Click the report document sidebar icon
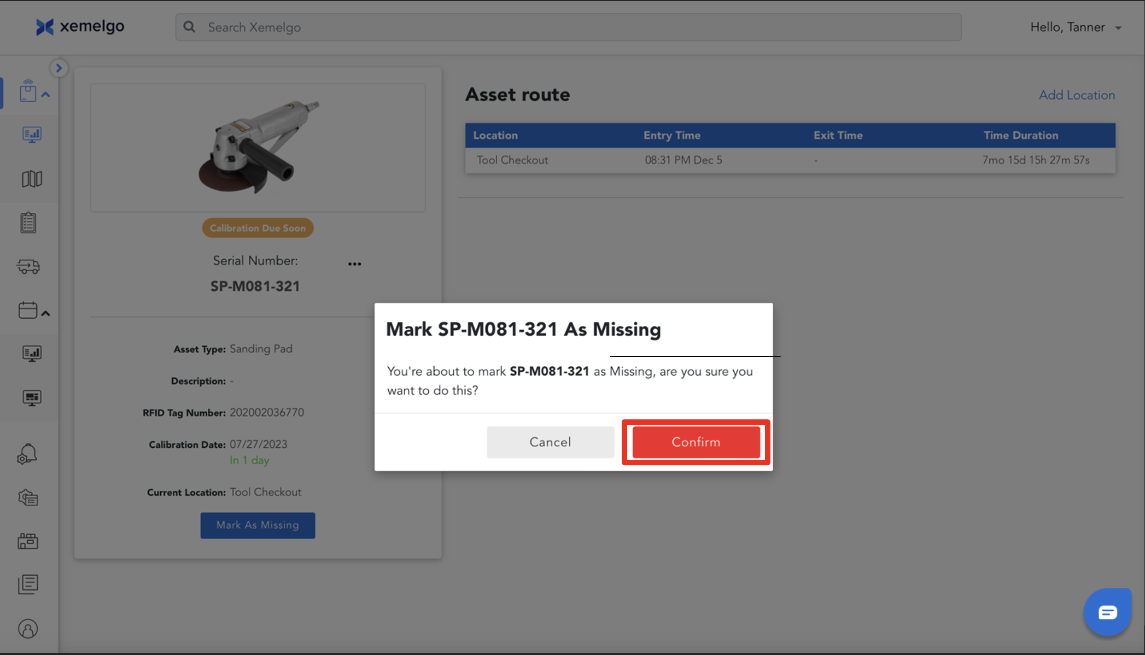The image size is (1145, 655). tap(28, 584)
